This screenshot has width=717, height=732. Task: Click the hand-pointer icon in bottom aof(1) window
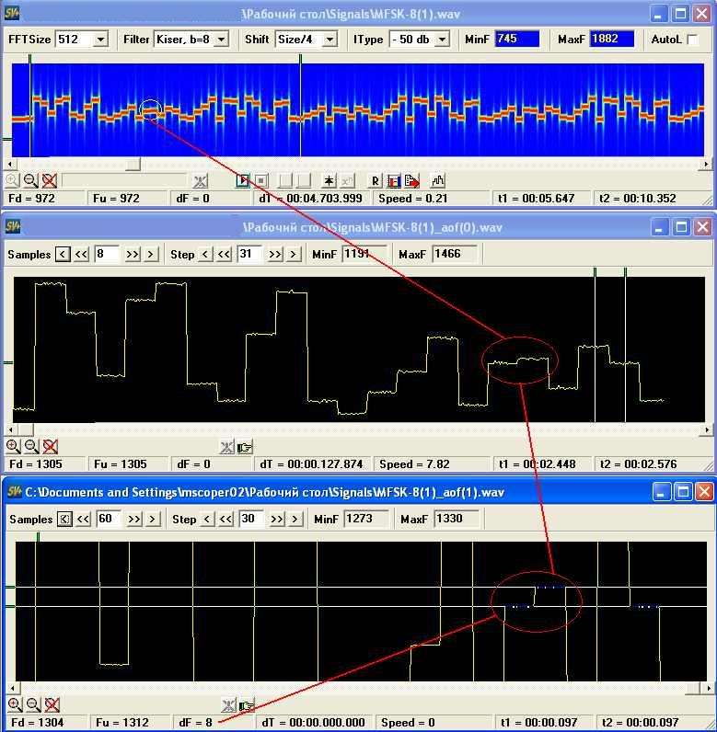245,705
